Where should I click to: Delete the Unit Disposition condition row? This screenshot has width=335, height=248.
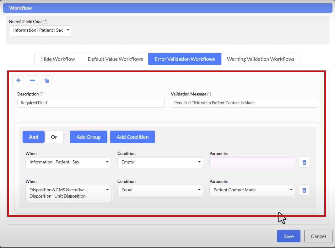coord(304,190)
